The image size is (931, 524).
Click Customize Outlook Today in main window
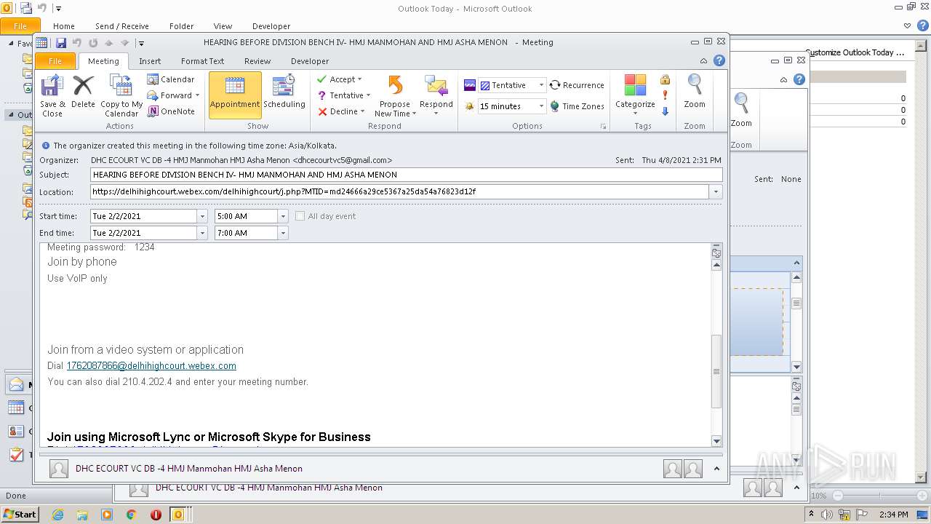(855, 52)
